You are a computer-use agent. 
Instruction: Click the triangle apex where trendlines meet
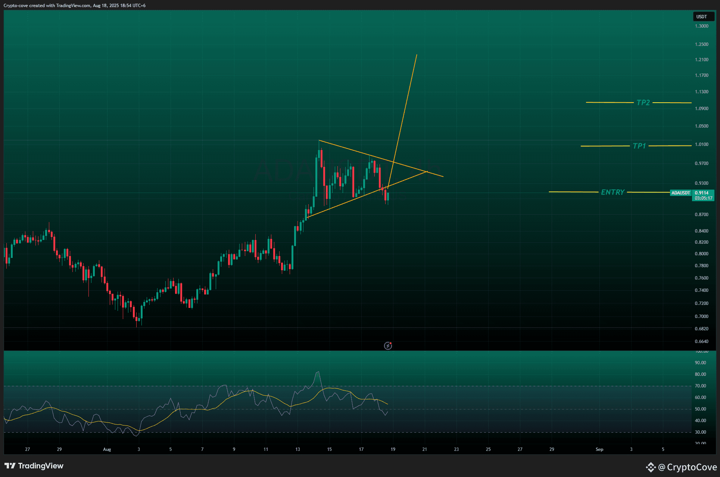tap(426, 172)
